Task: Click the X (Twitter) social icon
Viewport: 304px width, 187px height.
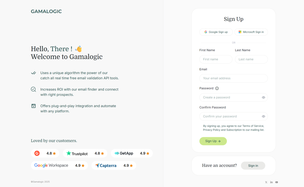Action: tap(266, 182)
